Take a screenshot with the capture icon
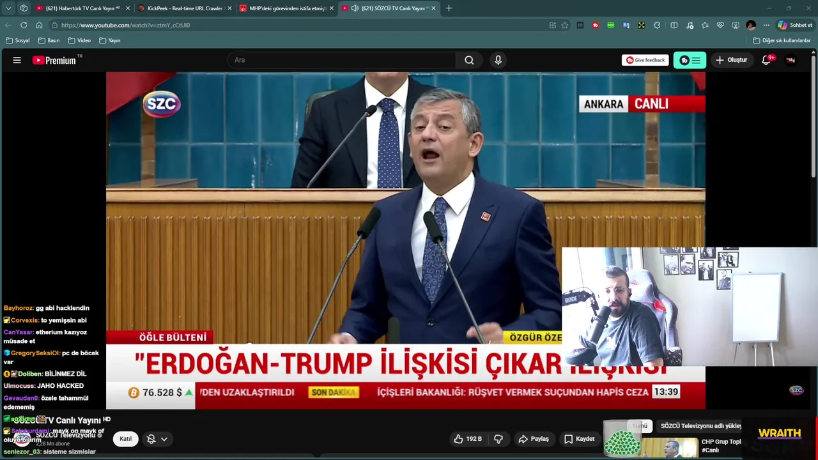 tap(736, 25)
